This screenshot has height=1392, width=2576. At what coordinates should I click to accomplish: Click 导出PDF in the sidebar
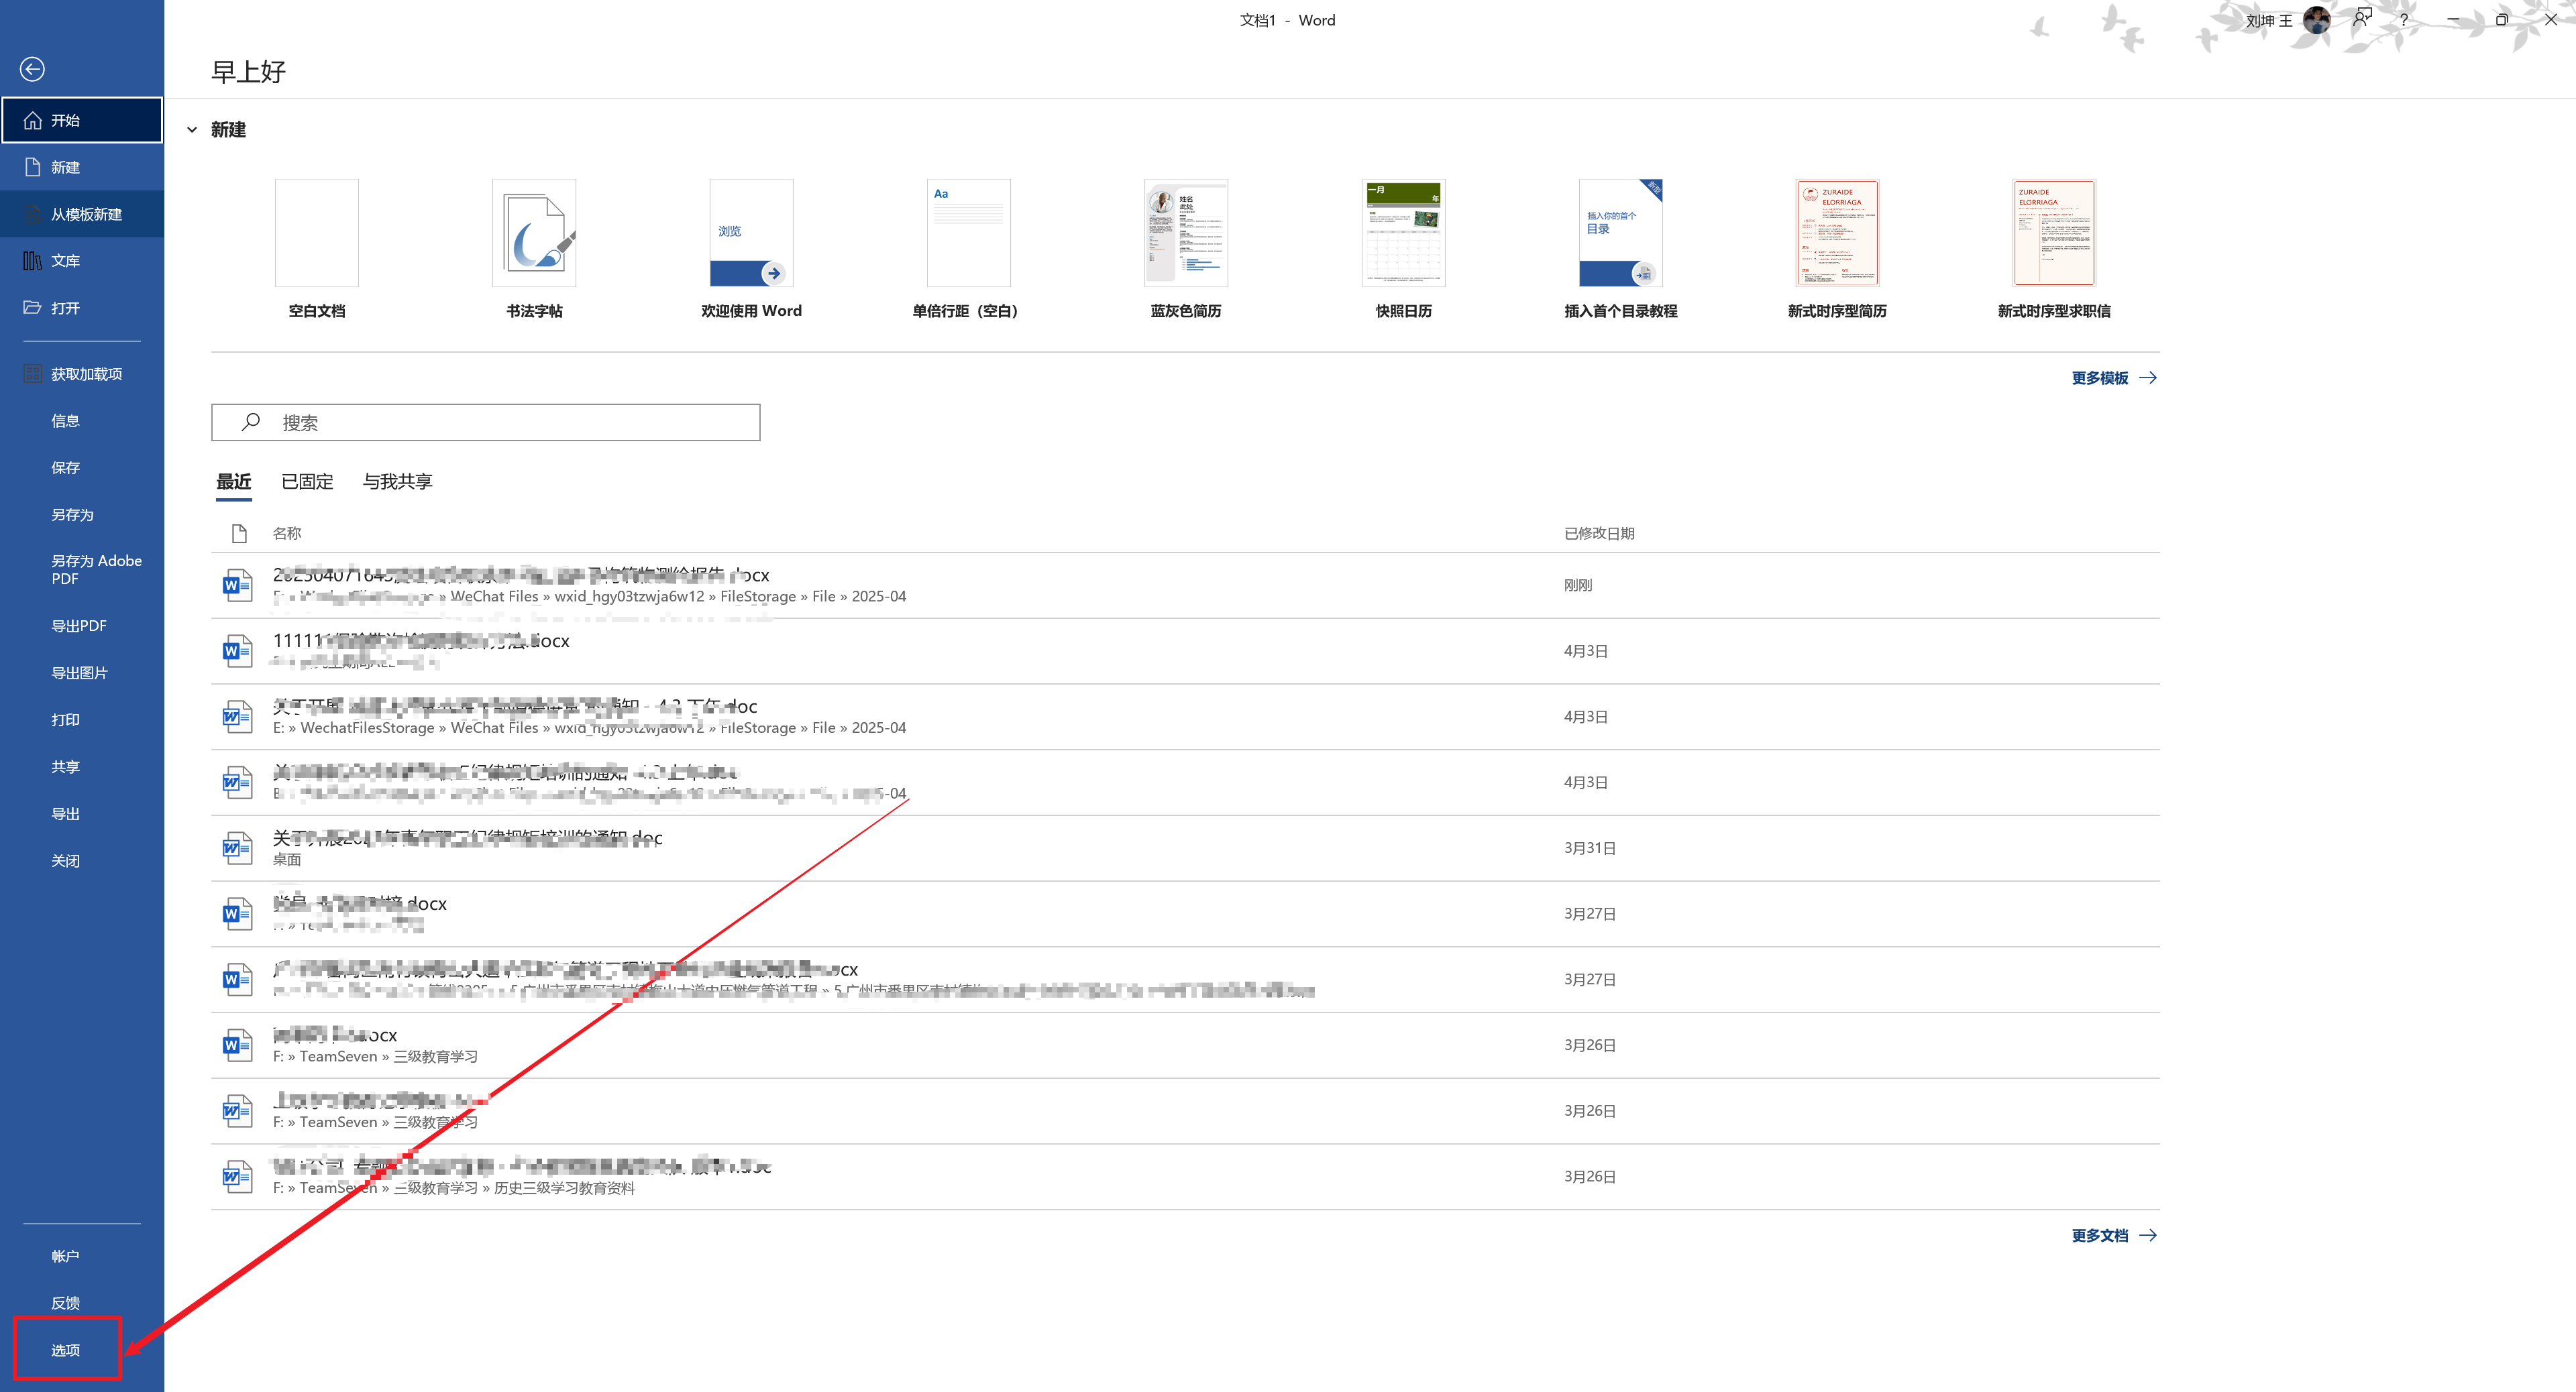pyautogui.click(x=82, y=626)
